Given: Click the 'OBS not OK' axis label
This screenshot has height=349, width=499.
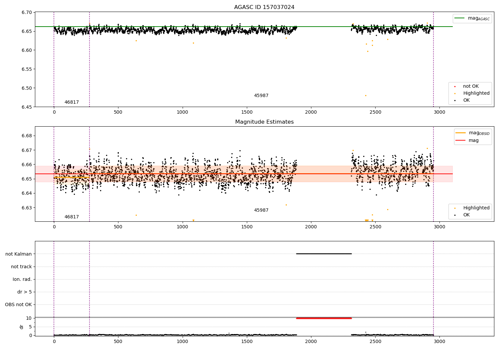Looking at the screenshot, I should pos(19,305).
